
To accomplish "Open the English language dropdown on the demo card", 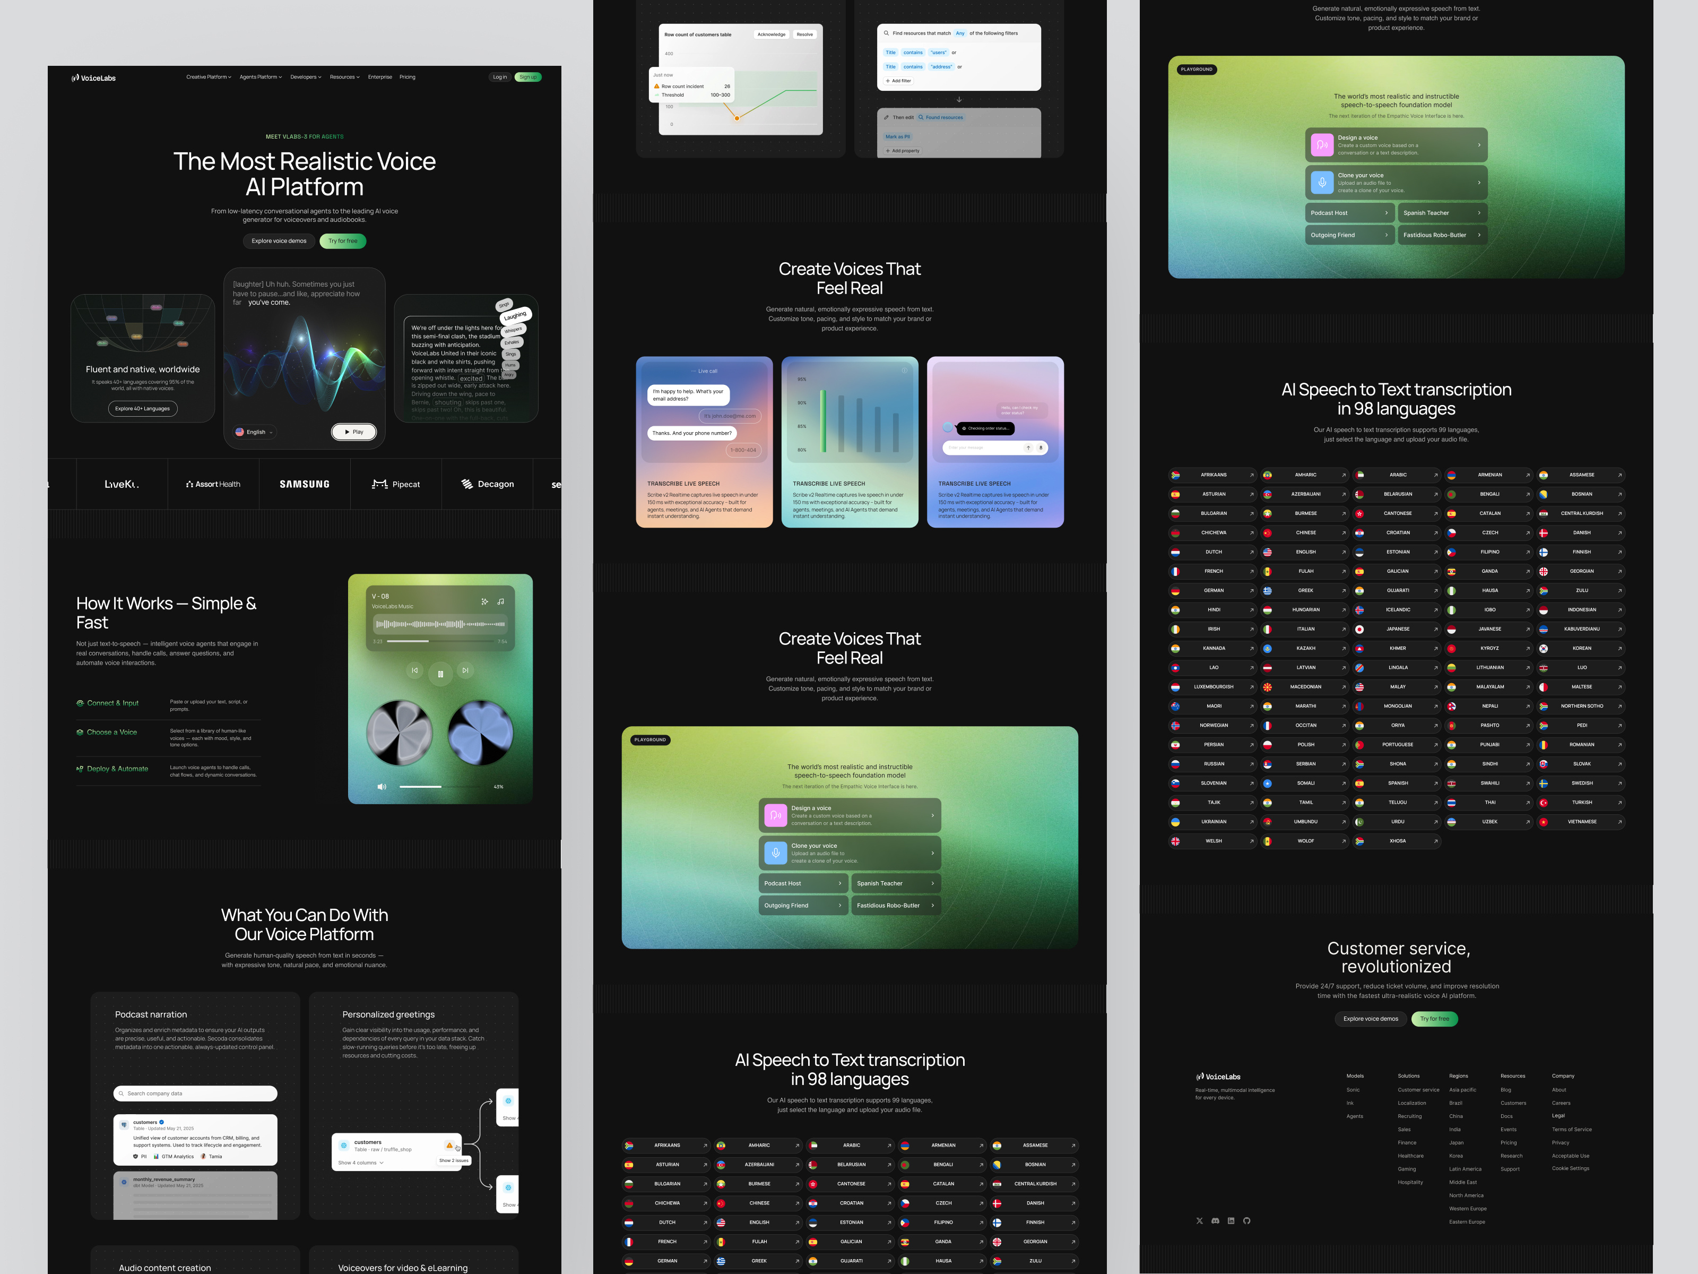I will point(253,432).
